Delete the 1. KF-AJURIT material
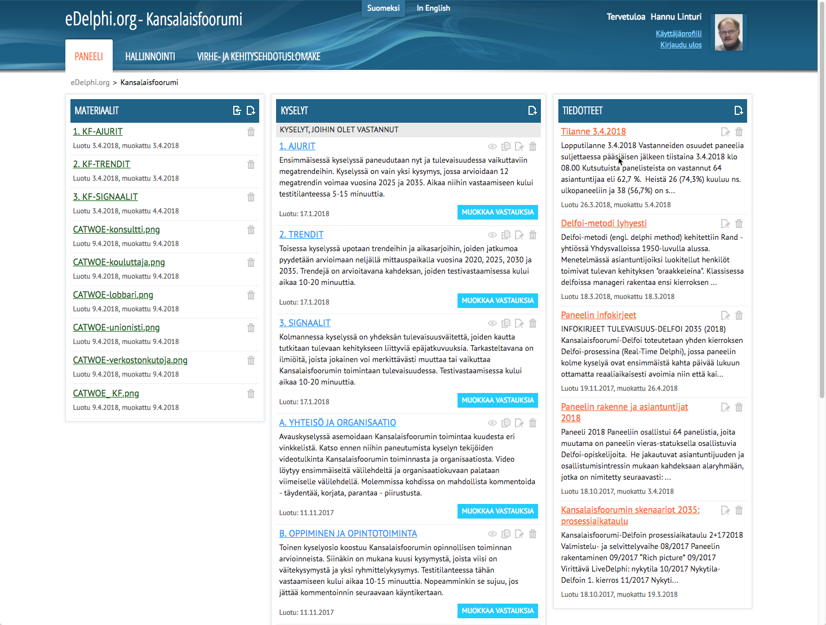The width and height of the screenshot is (826, 625). pyautogui.click(x=251, y=132)
